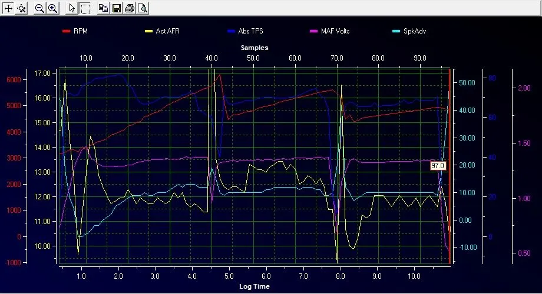Click the Log Time axis title
The image size is (542, 294).
[x=255, y=286]
